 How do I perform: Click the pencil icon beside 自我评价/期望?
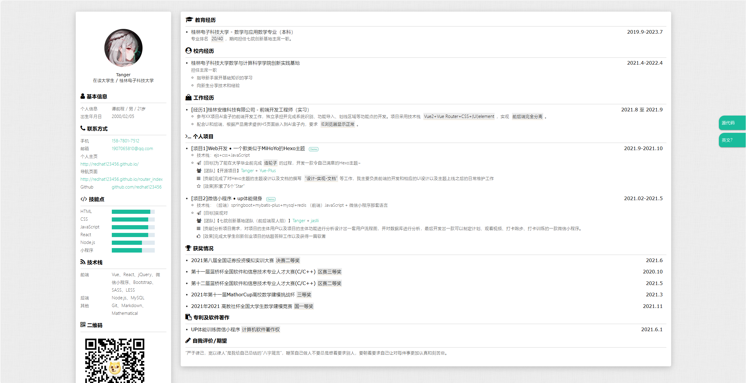click(188, 340)
